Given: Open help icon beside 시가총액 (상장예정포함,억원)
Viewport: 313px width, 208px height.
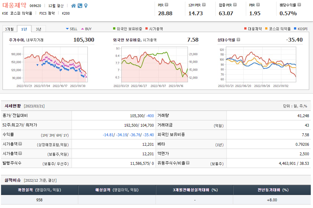Looking at the screenshot, I should click(x=20, y=144).
